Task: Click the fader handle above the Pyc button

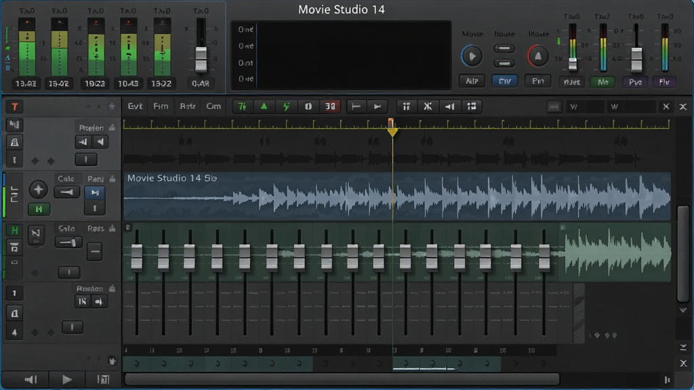Action: (x=636, y=60)
